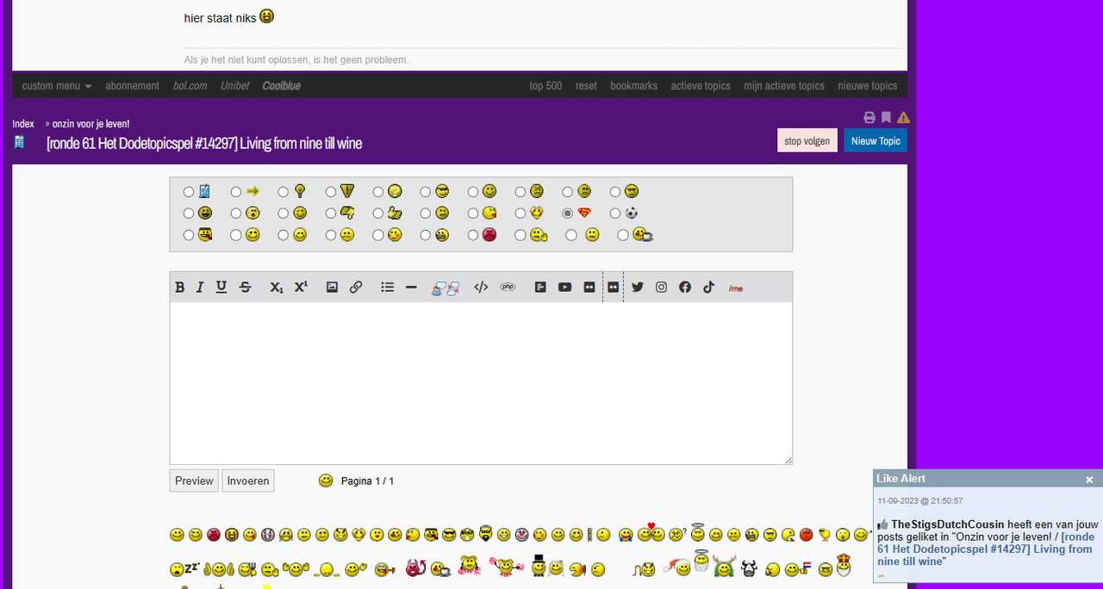Print this topic using the printer icon
The image size is (1103, 589).
pos(869,118)
